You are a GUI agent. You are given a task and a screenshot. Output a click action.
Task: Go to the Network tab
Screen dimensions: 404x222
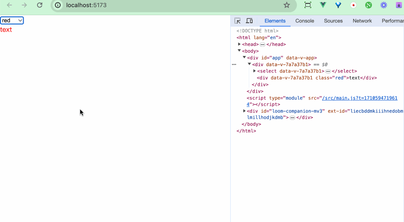362,21
